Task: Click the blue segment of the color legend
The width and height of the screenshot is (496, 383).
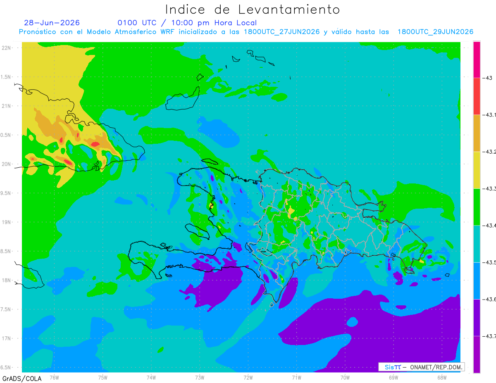Action: point(477,281)
